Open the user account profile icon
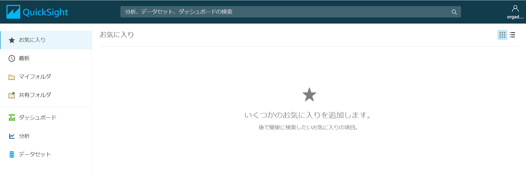Viewport: 526px width, 172px height. coord(515,9)
